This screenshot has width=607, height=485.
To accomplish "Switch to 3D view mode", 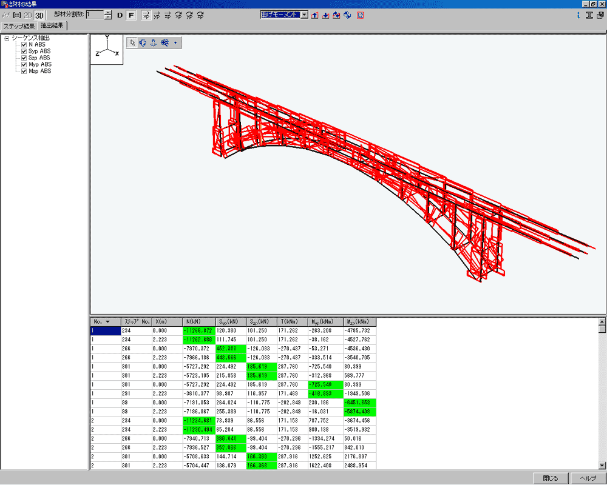I will pyautogui.click(x=39, y=15).
